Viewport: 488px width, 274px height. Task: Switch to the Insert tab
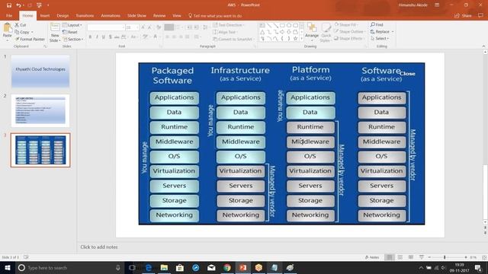coord(45,15)
